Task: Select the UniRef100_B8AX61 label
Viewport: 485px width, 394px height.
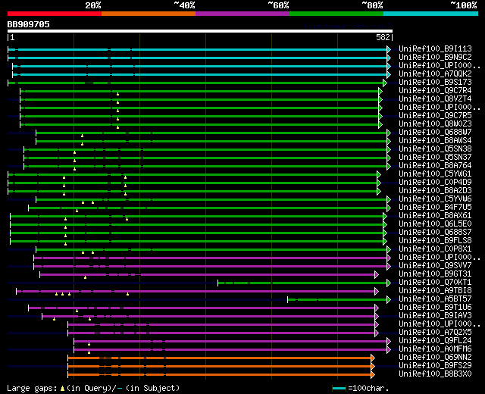Action: [x=435, y=215]
